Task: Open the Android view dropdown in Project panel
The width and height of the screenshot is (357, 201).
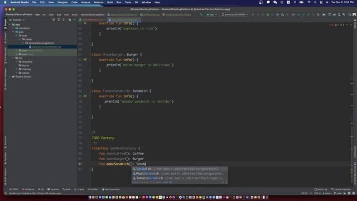Action: pos(17,20)
